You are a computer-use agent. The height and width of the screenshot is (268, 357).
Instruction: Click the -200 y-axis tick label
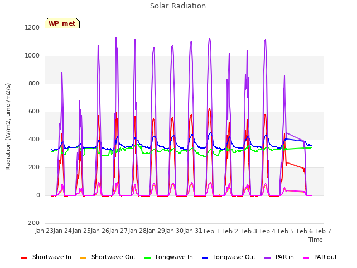(33, 223)
